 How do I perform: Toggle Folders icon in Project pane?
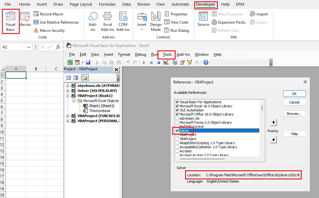pyautogui.click(x=85, y=78)
